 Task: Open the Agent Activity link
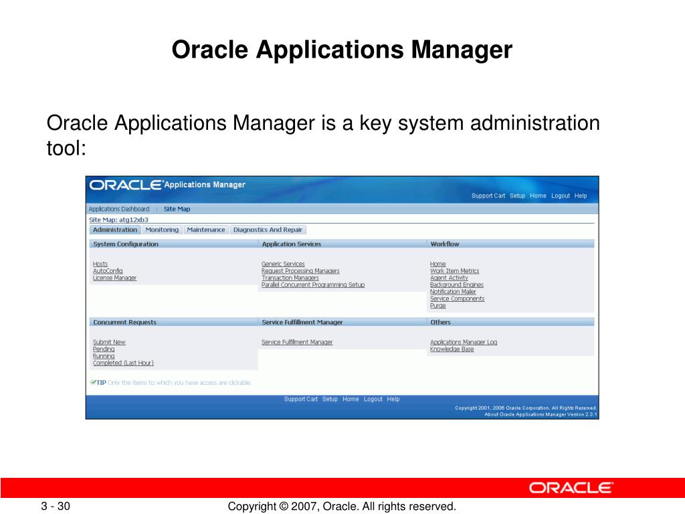(x=449, y=278)
